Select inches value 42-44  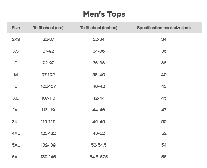[99, 98]
